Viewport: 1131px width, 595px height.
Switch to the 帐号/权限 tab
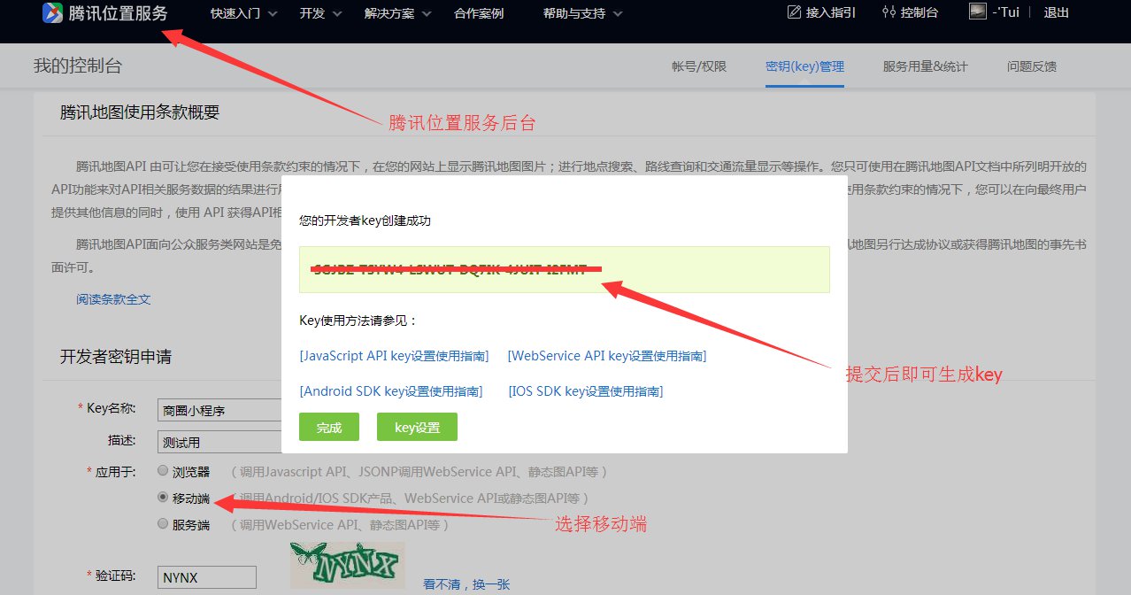[699, 66]
